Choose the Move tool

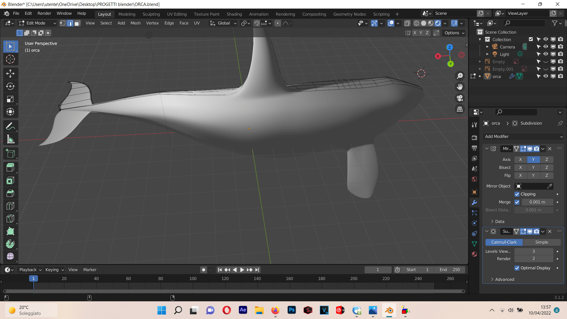tap(10, 74)
